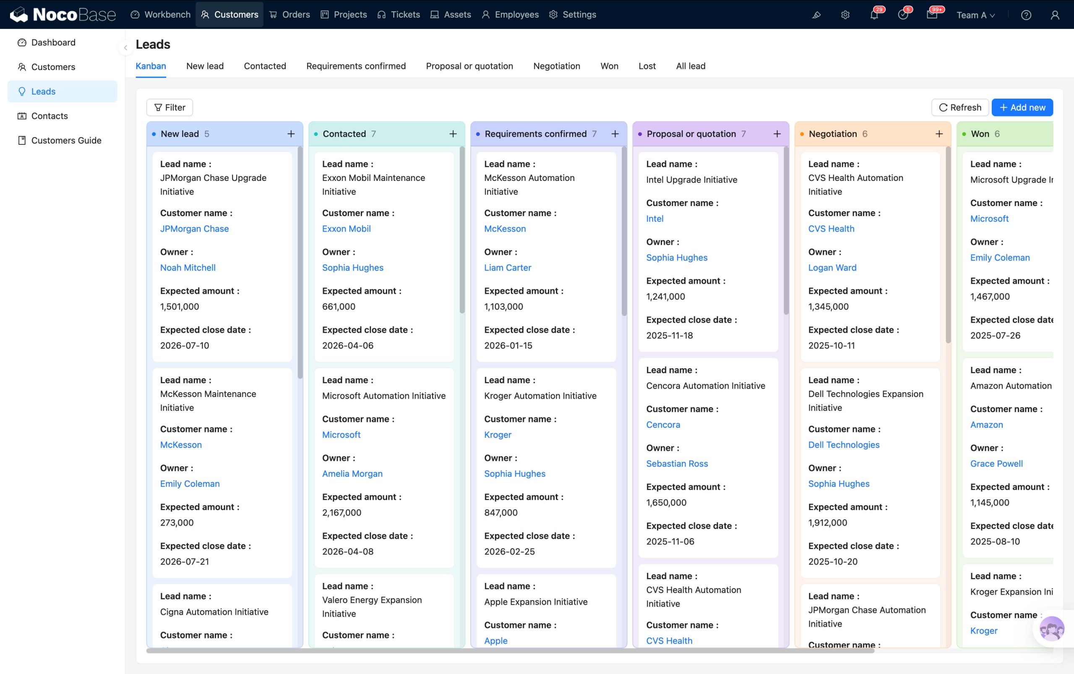The image size is (1074, 674).
Task: Open the help question mark icon
Action: [1026, 15]
